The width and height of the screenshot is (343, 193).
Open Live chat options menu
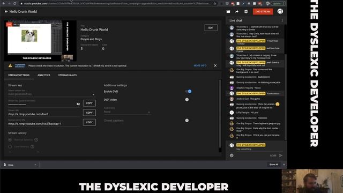pos(282,20)
